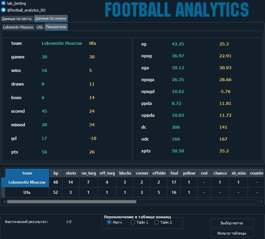This screenshot has height=239, width=265.
Task: Click the green Lokomotiv Moscow team name in stats
Action: tap(62, 43)
